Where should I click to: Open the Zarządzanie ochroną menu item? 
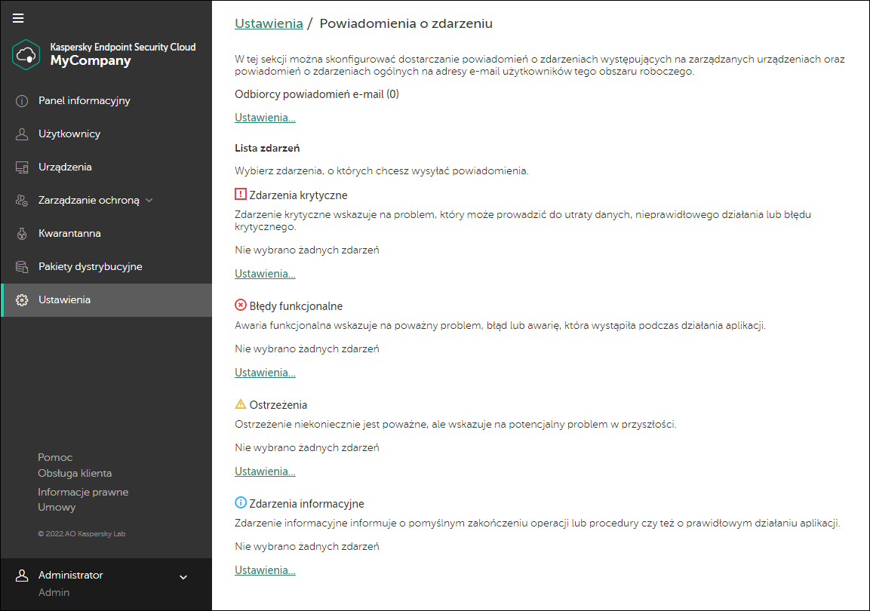[x=88, y=201]
